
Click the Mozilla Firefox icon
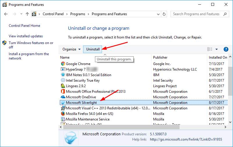(x=63, y=113)
